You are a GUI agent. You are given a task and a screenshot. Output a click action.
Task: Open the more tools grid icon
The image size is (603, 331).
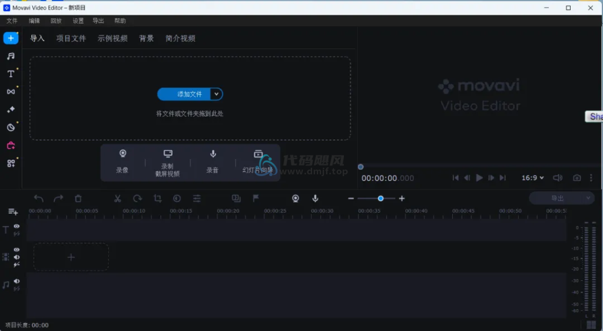pos(11,163)
